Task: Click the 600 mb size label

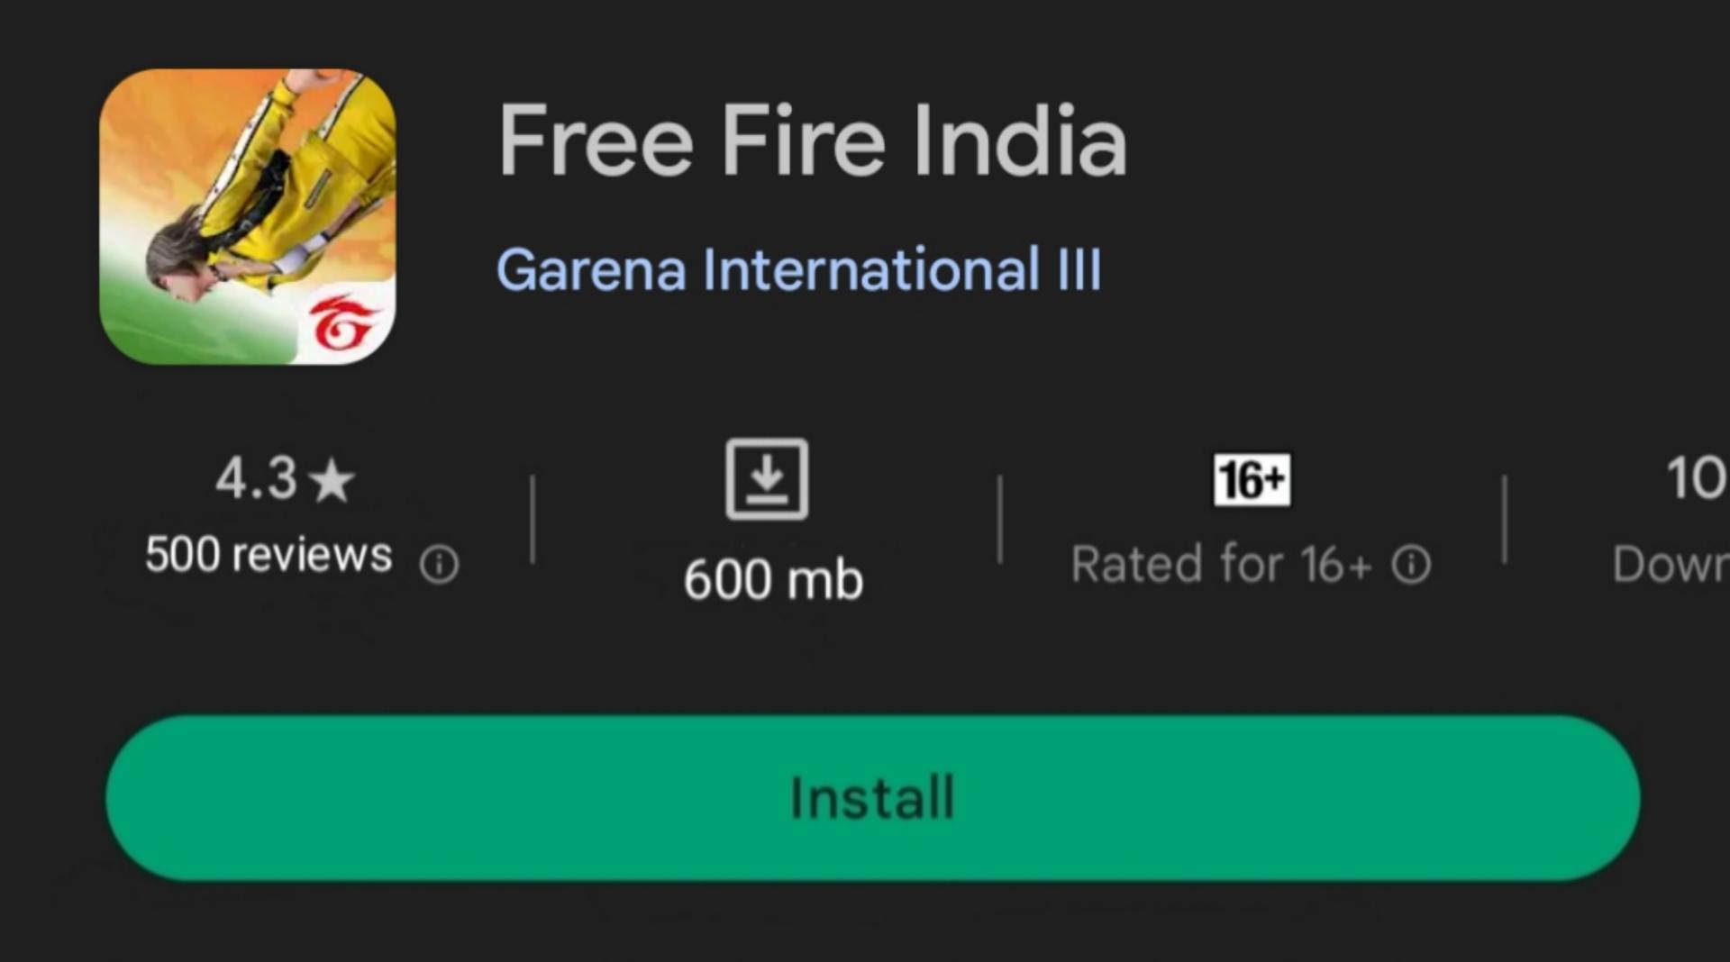Action: 773,579
